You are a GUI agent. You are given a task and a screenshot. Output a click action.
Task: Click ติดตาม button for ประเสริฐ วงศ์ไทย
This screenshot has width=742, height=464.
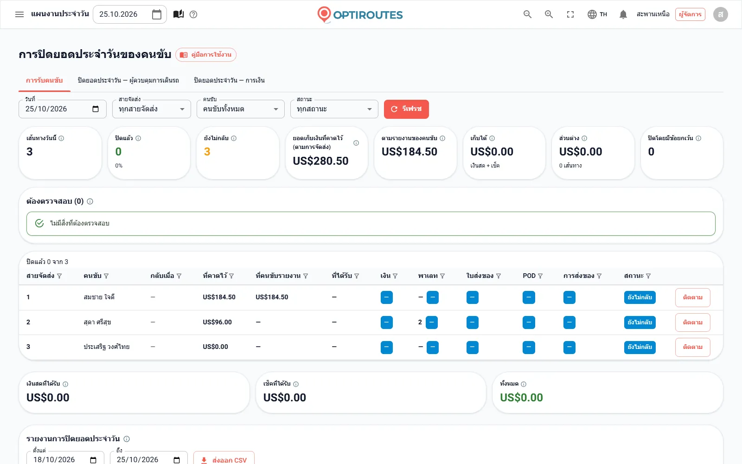[x=693, y=348]
